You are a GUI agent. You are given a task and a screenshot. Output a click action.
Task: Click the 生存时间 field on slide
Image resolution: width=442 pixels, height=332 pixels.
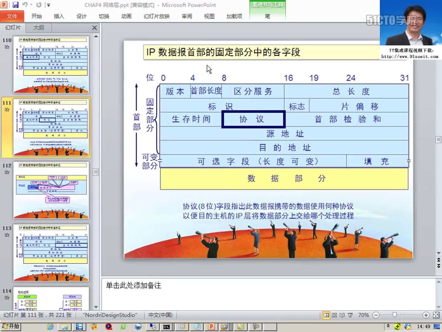(x=191, y=119)
